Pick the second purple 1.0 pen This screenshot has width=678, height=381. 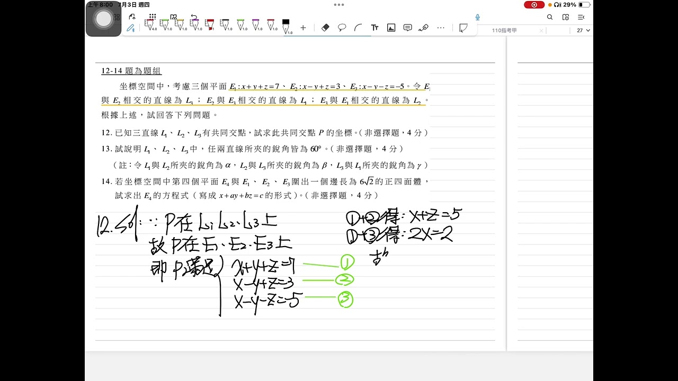pyautogui.click(x=256, y=25)
